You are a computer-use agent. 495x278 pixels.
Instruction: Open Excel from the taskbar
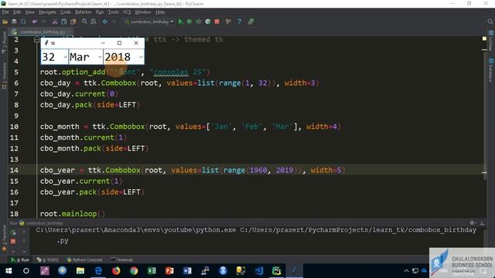pyautogui.click(x=152, y=270)
